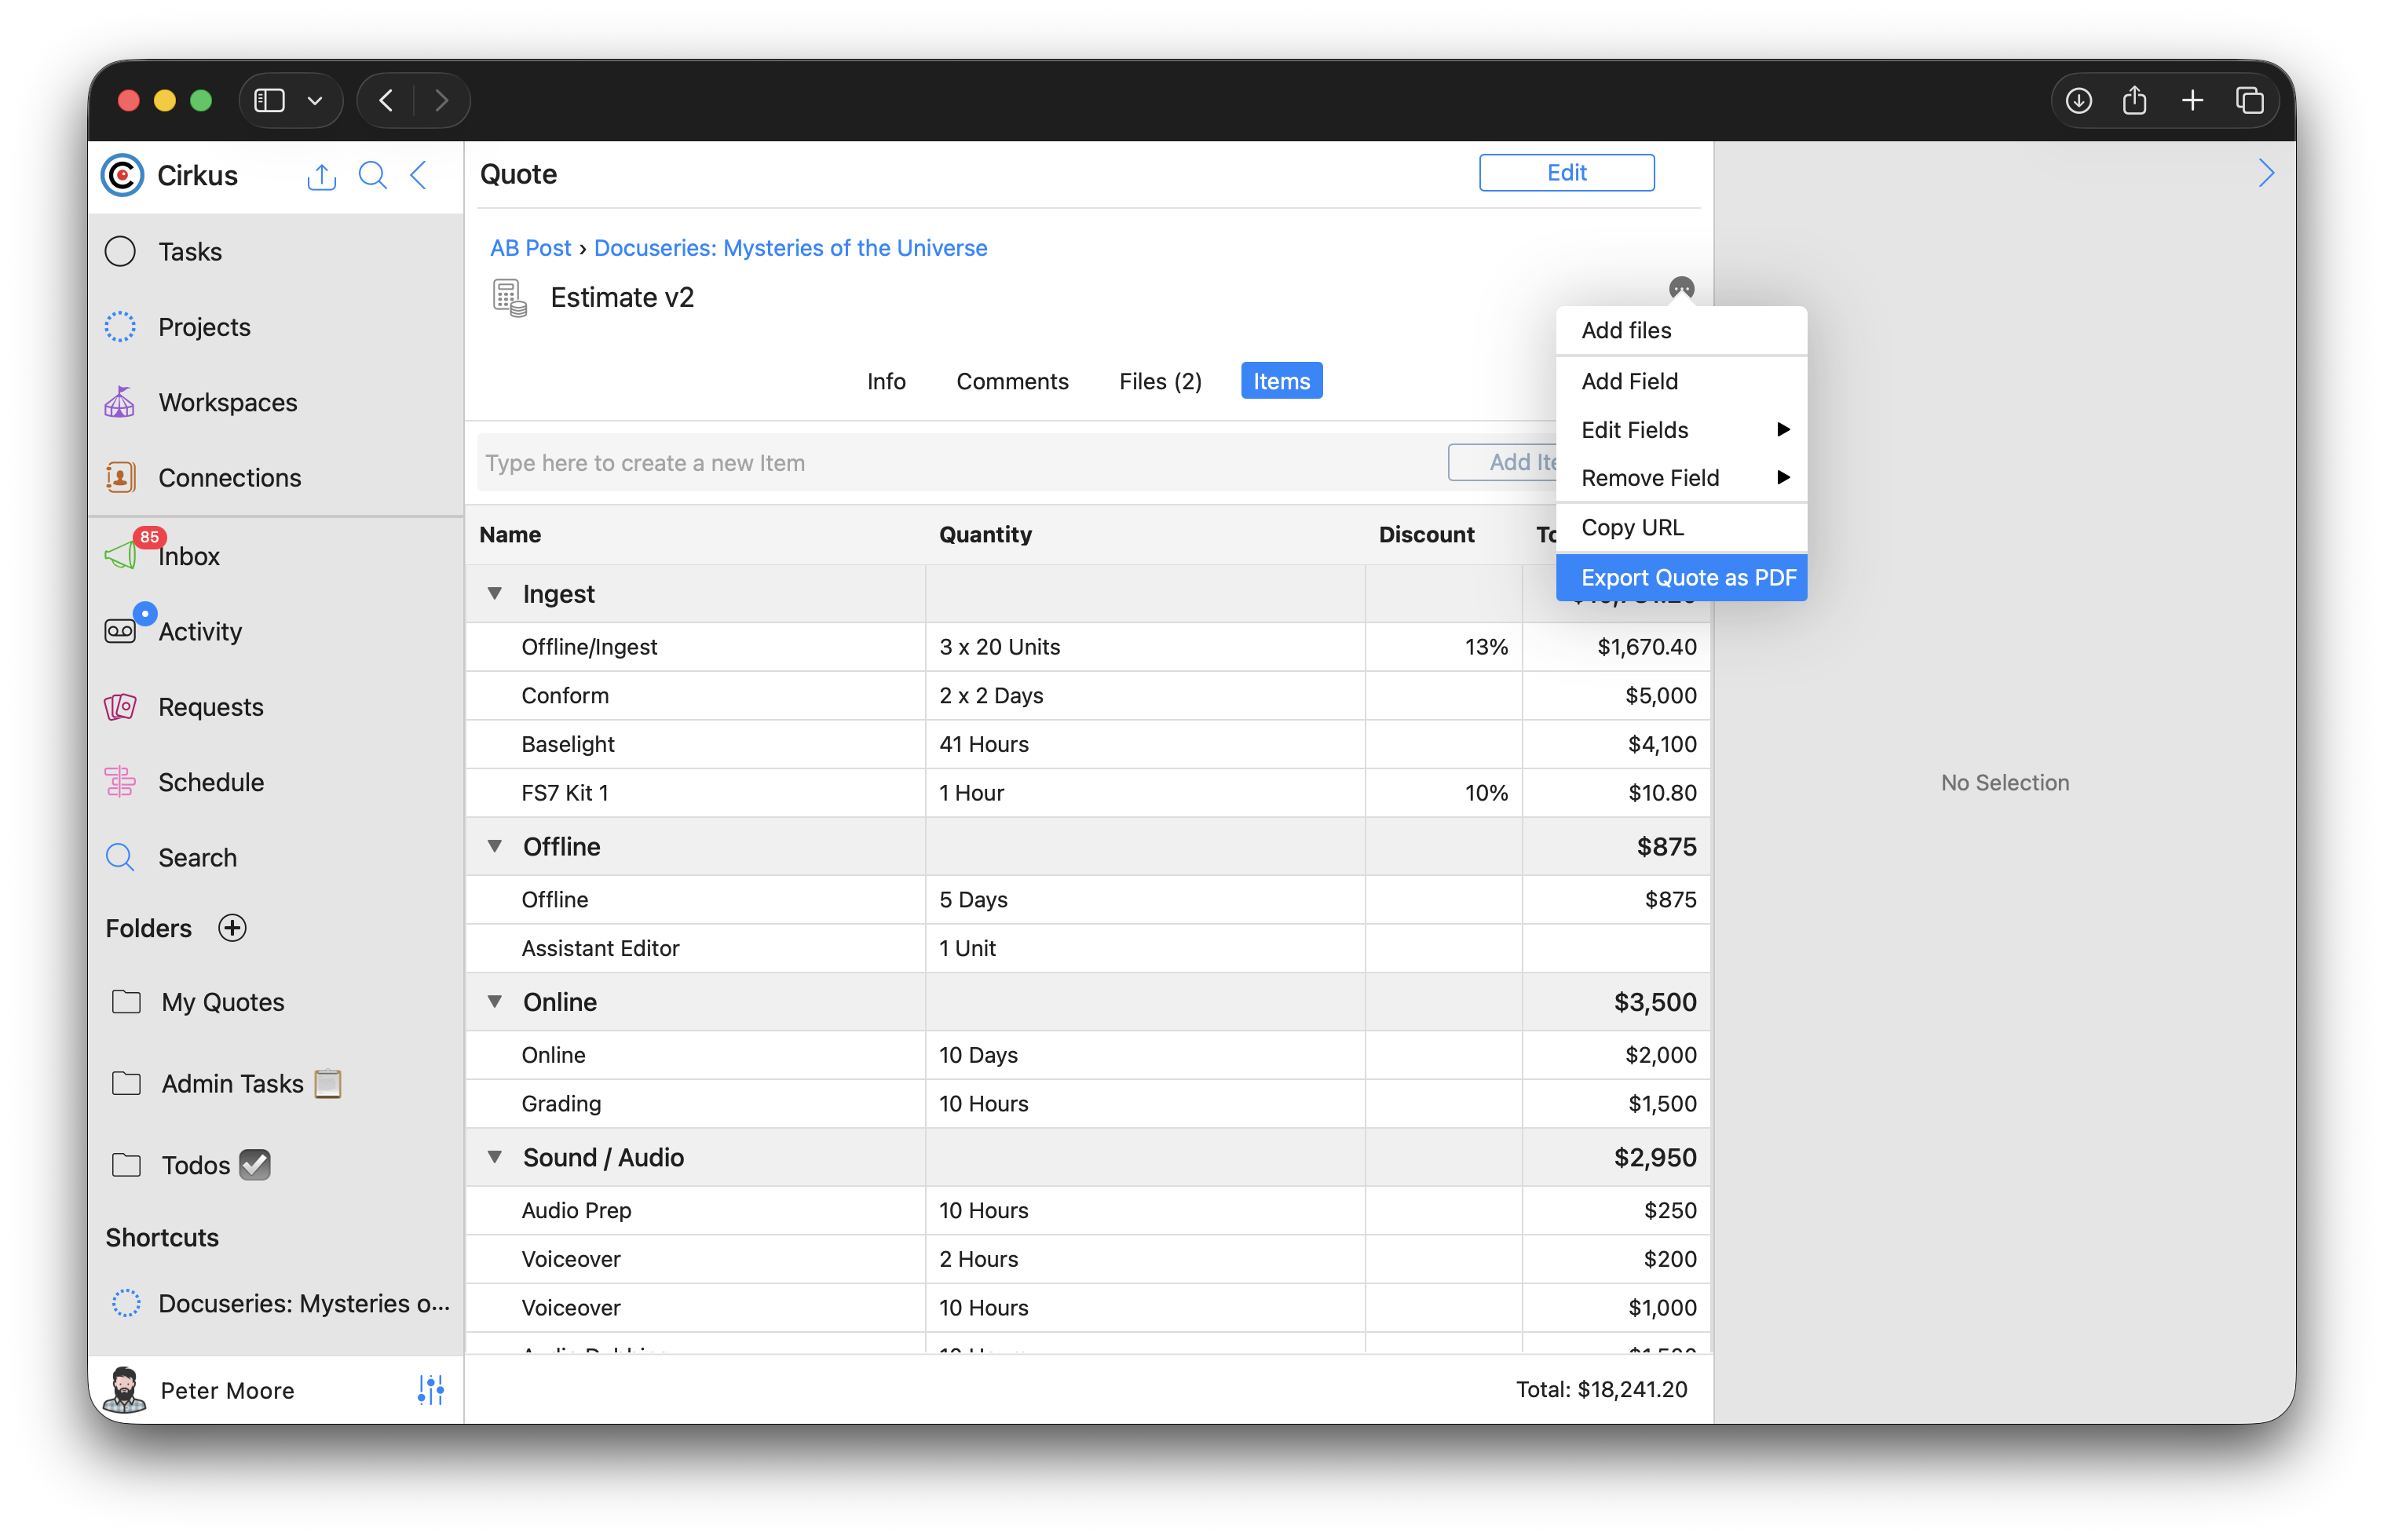
Task: Open Workspaces tent icon in sidebar
Action: (120, 402)
